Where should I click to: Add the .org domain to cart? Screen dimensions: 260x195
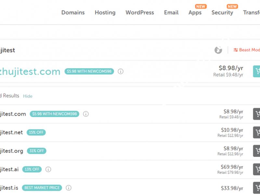[x=256, y=151]
